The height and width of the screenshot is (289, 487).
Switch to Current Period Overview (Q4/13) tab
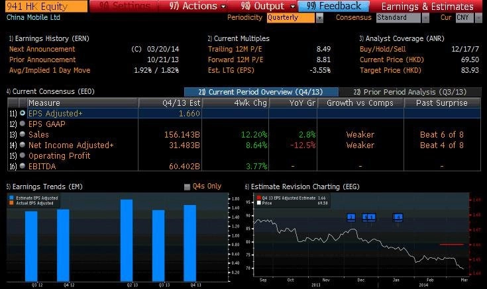(261, 92)
